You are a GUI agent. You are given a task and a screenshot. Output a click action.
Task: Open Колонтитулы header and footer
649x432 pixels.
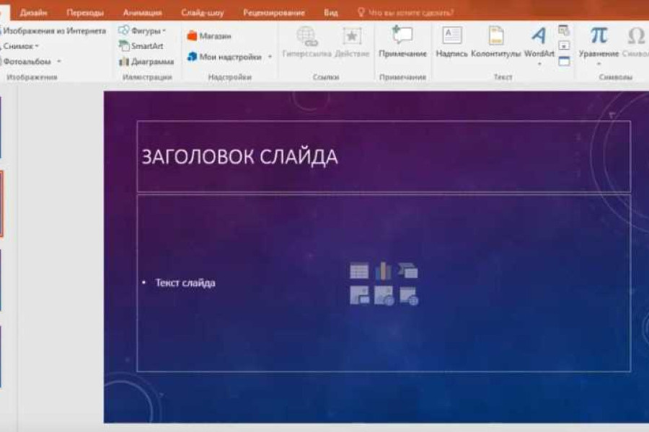[496, 42]
